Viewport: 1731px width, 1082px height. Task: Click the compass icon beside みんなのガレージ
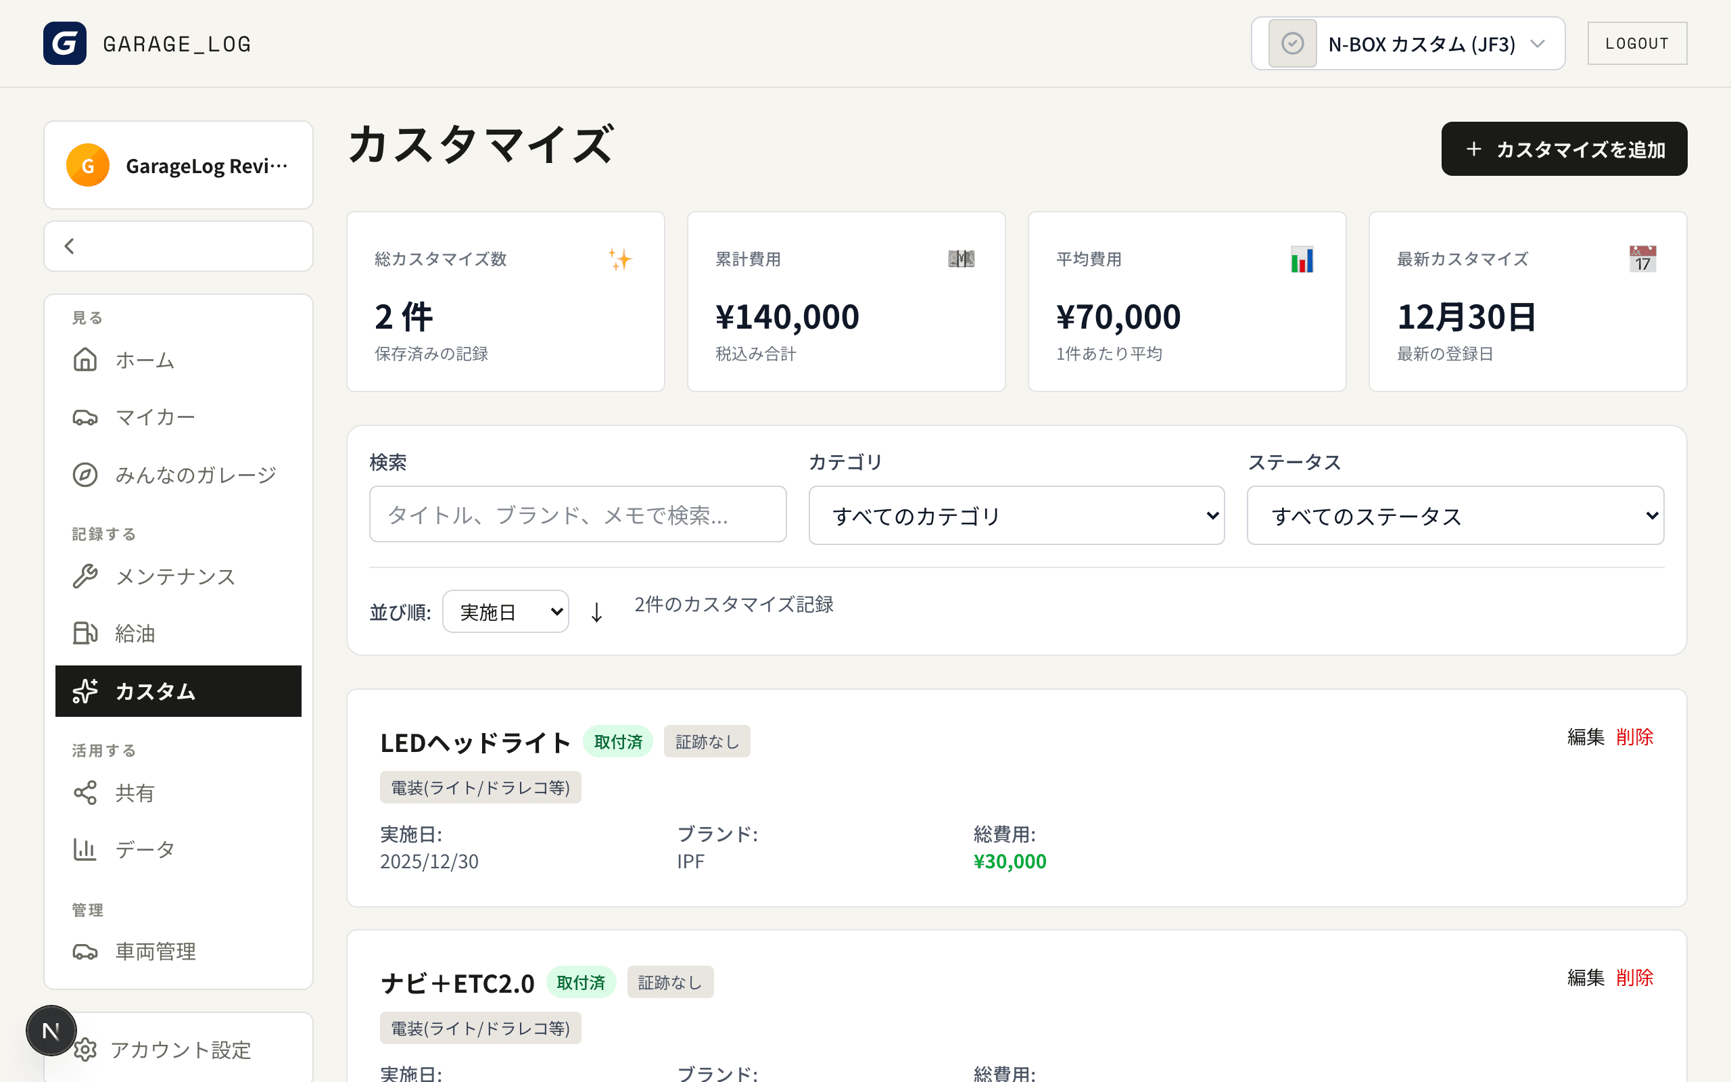pos(85,475)
